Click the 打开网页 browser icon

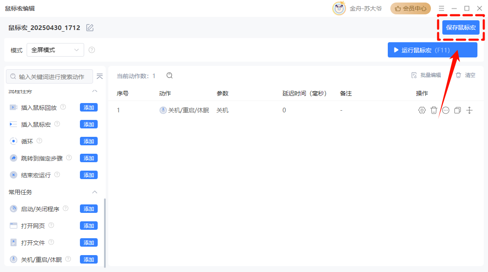pyautogui.click(x=14, y=226)
